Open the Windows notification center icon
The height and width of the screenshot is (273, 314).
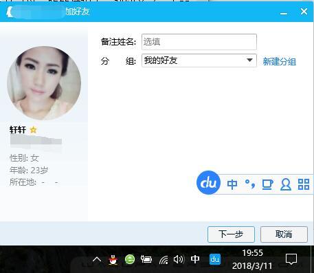tap(291, 259)
